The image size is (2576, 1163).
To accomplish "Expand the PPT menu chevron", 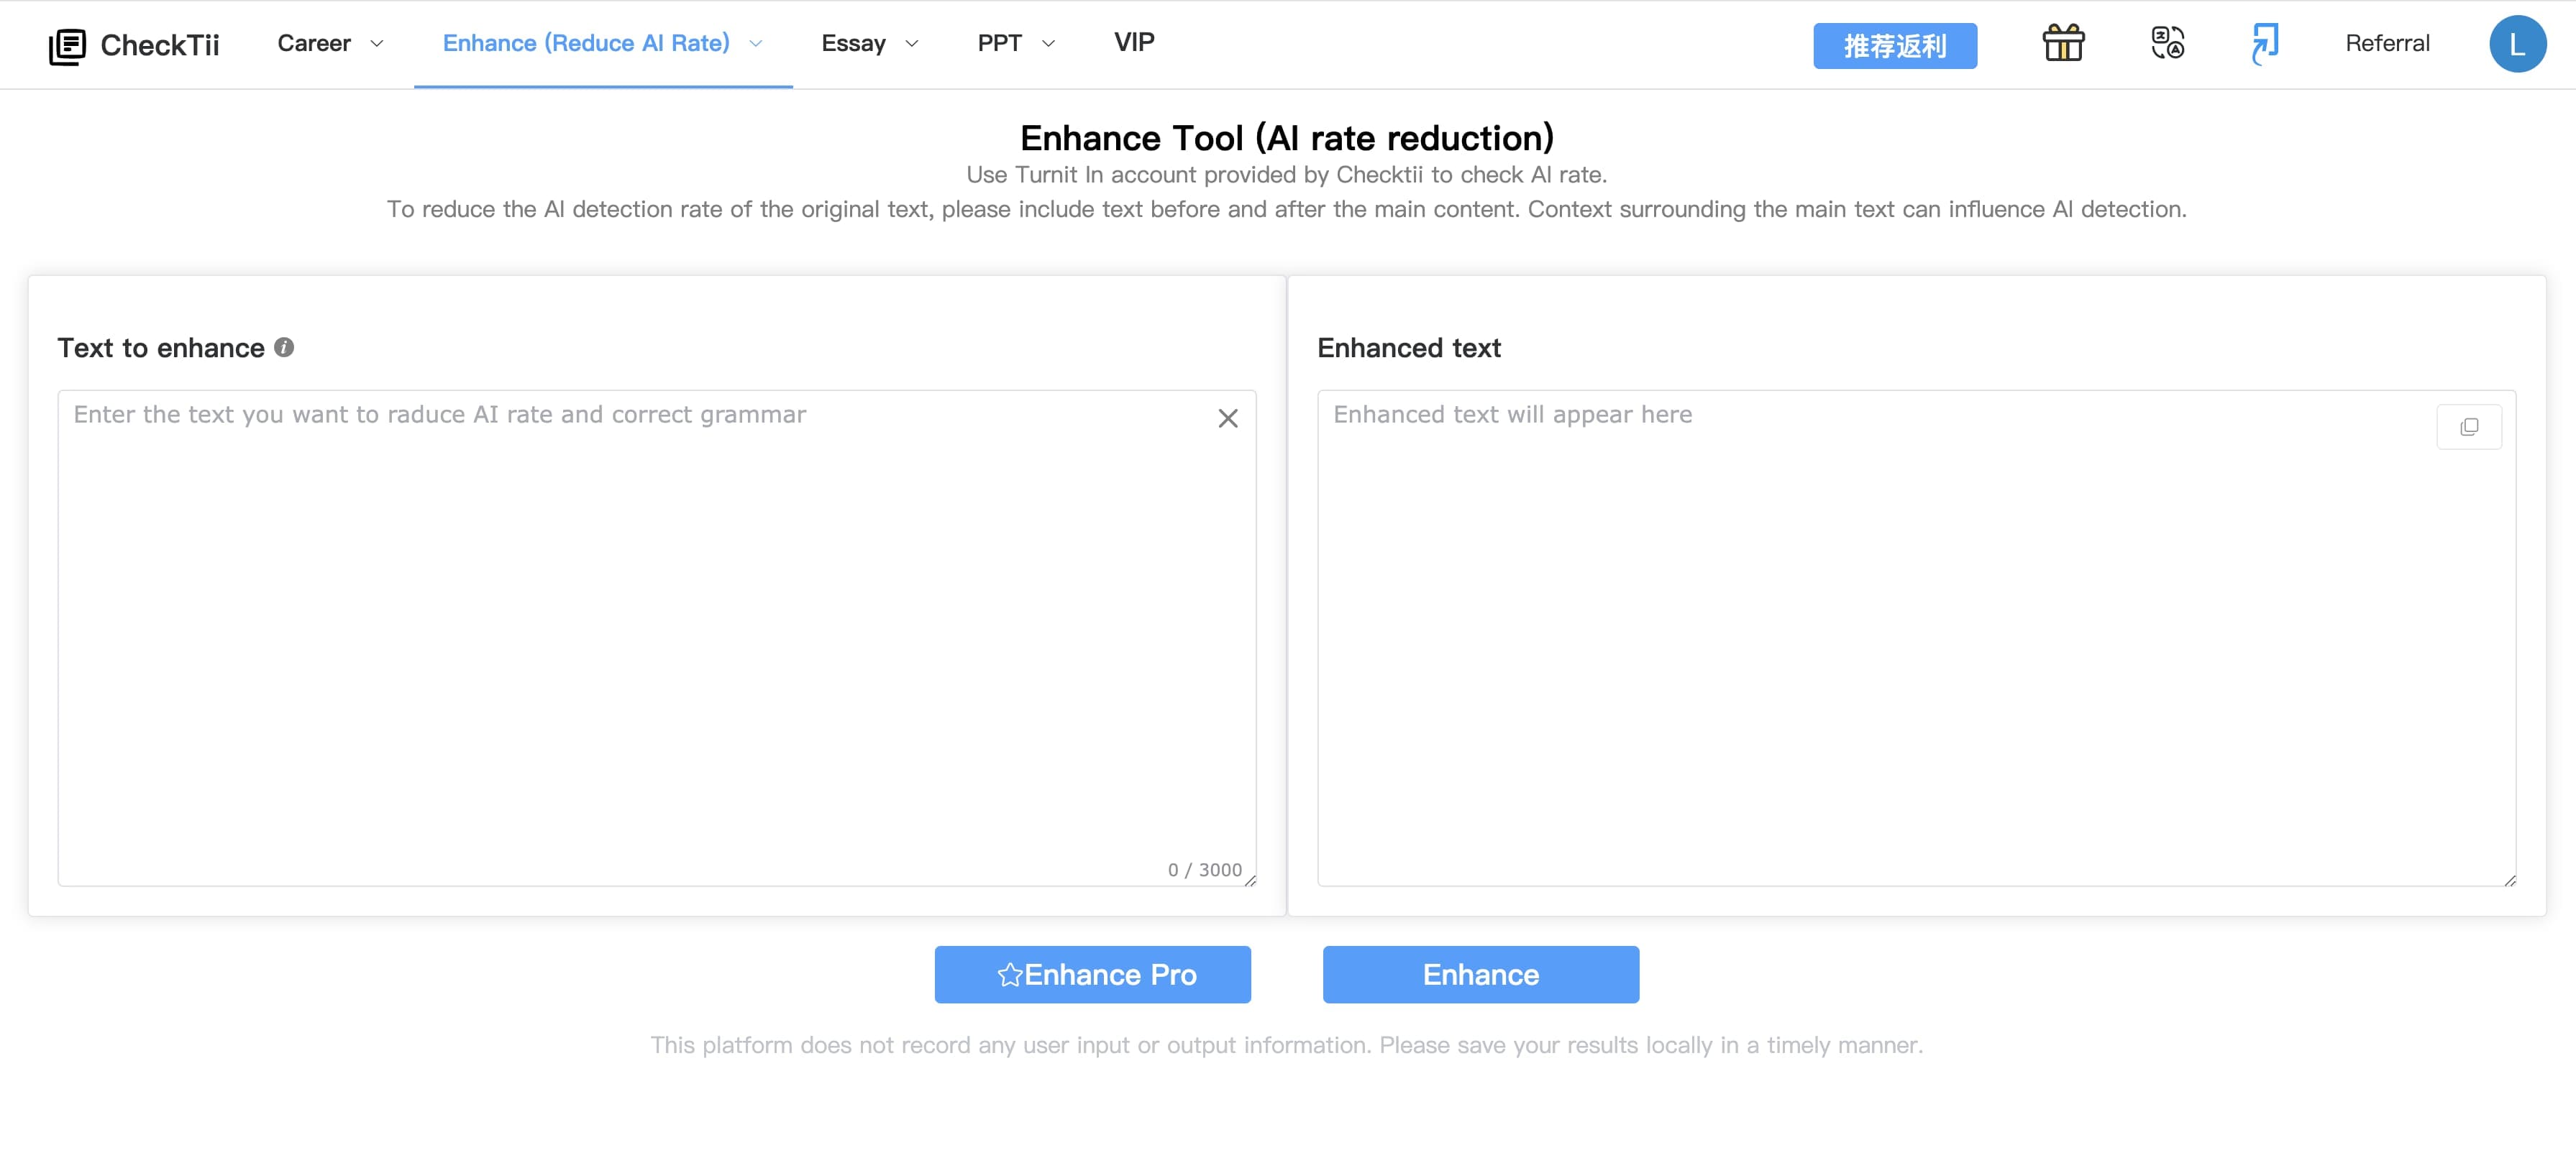I will tap(1048, 44).
